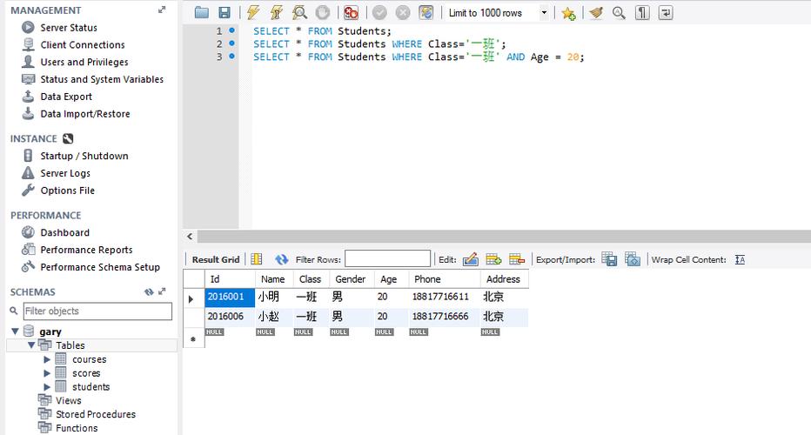Screen dimensions: 811x435
Task: Commit transaction checkmark icon
Action: (379, 13)
